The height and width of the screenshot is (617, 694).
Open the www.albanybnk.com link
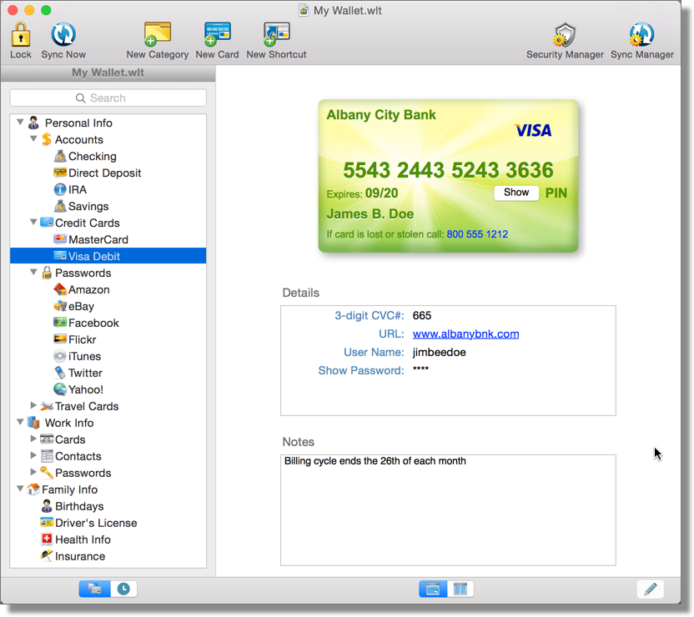[x=465, y=334]
